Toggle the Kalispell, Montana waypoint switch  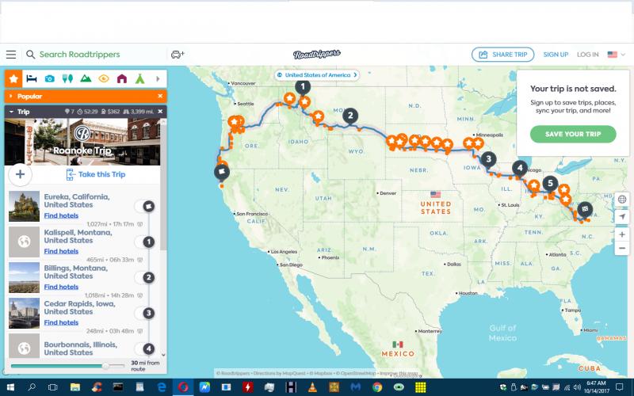[x=147, y=242]
